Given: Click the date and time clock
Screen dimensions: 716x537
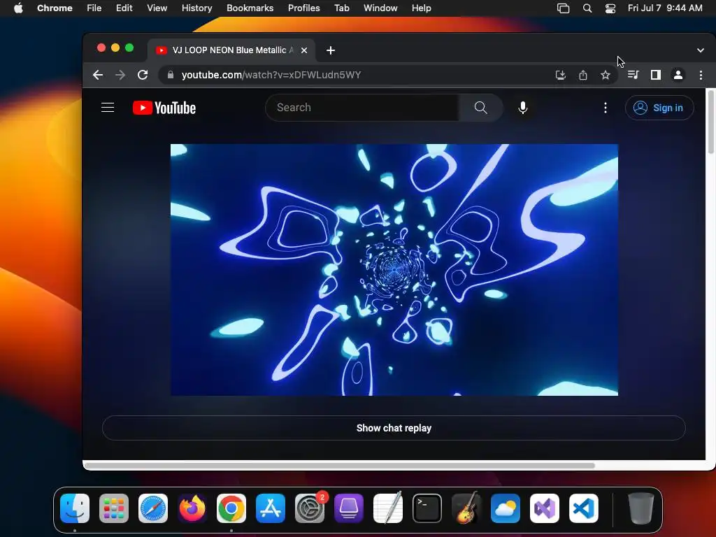Looking at the screenshot, I should [x=665, y=8].
